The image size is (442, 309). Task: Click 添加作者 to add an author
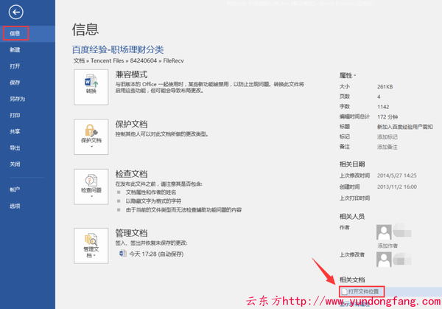(387, 246)
